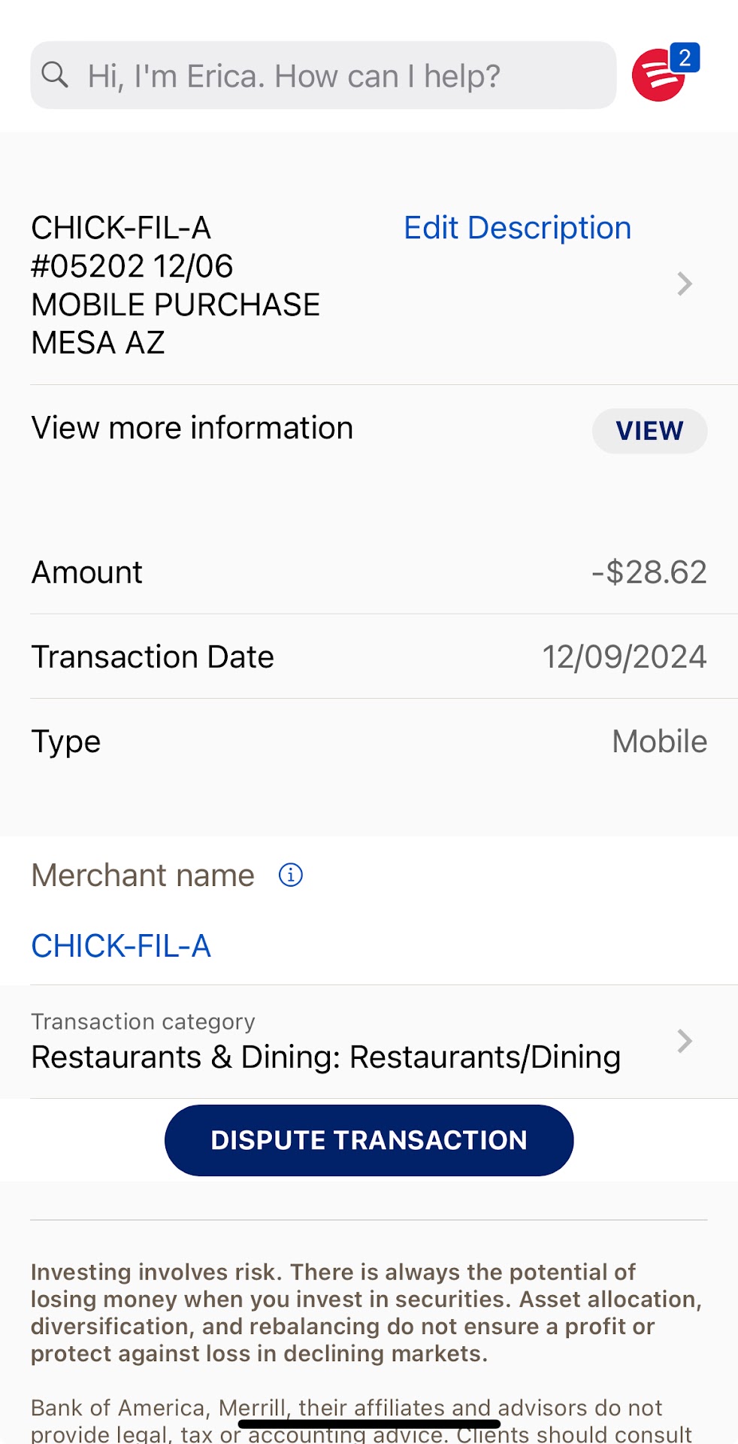The image size is (738, 1444).
Task: Open the Transaction category chevron
Action: (684, 1042)
